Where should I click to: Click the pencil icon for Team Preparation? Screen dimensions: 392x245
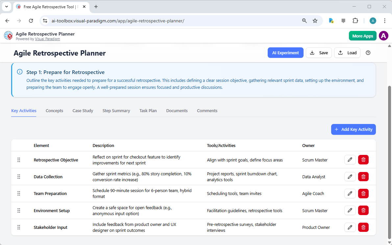pyautogui.click(x=350, y=193)
